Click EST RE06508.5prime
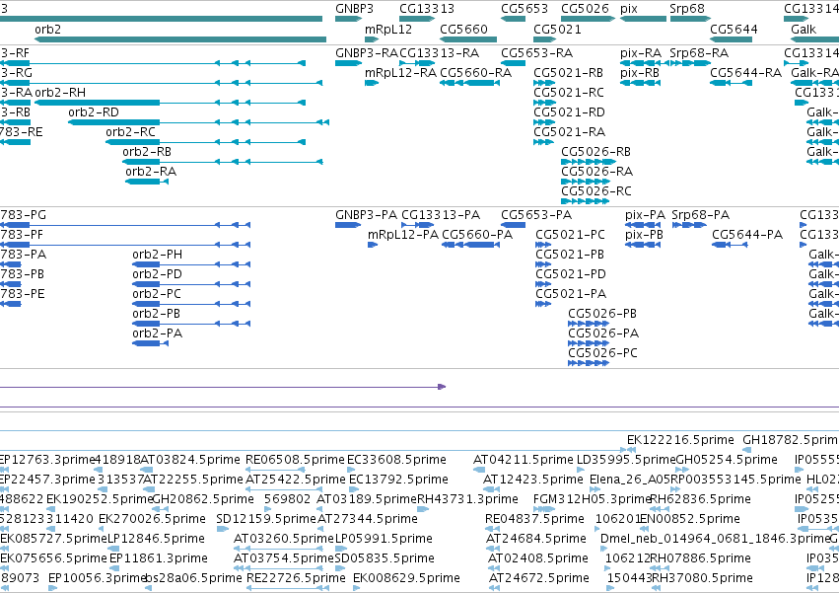Screen dimensions: 839x593 click(x=295, y=460)
